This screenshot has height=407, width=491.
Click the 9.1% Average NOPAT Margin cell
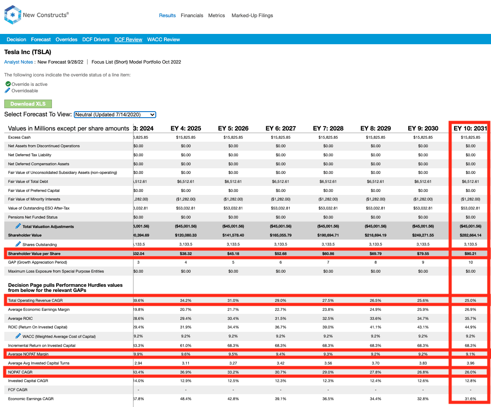pos(470,354)
